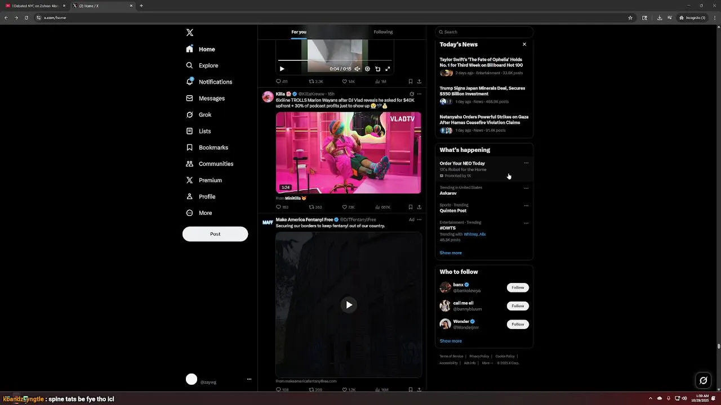Repost the top post with 2.3K reposts
This screenshot has width=721, height=405.
[x=315, y=82]
